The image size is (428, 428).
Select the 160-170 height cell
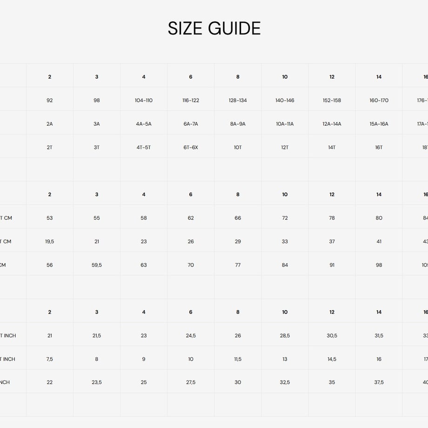coord(379,100)
